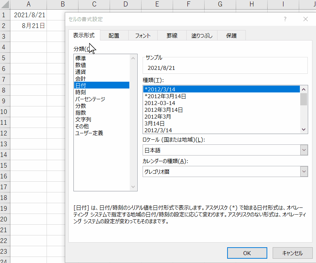This screenshot has height=263, width=316.
Task: Dismiss the dialog with キャンセル
Action: point(292,253)
